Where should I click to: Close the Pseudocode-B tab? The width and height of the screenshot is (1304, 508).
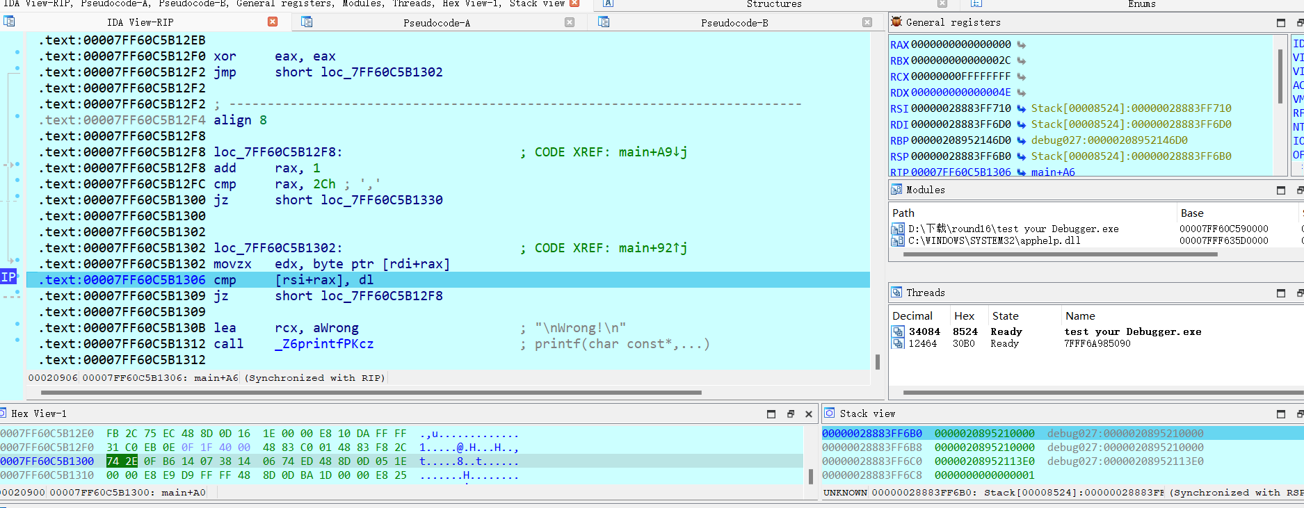coord(867,22)
